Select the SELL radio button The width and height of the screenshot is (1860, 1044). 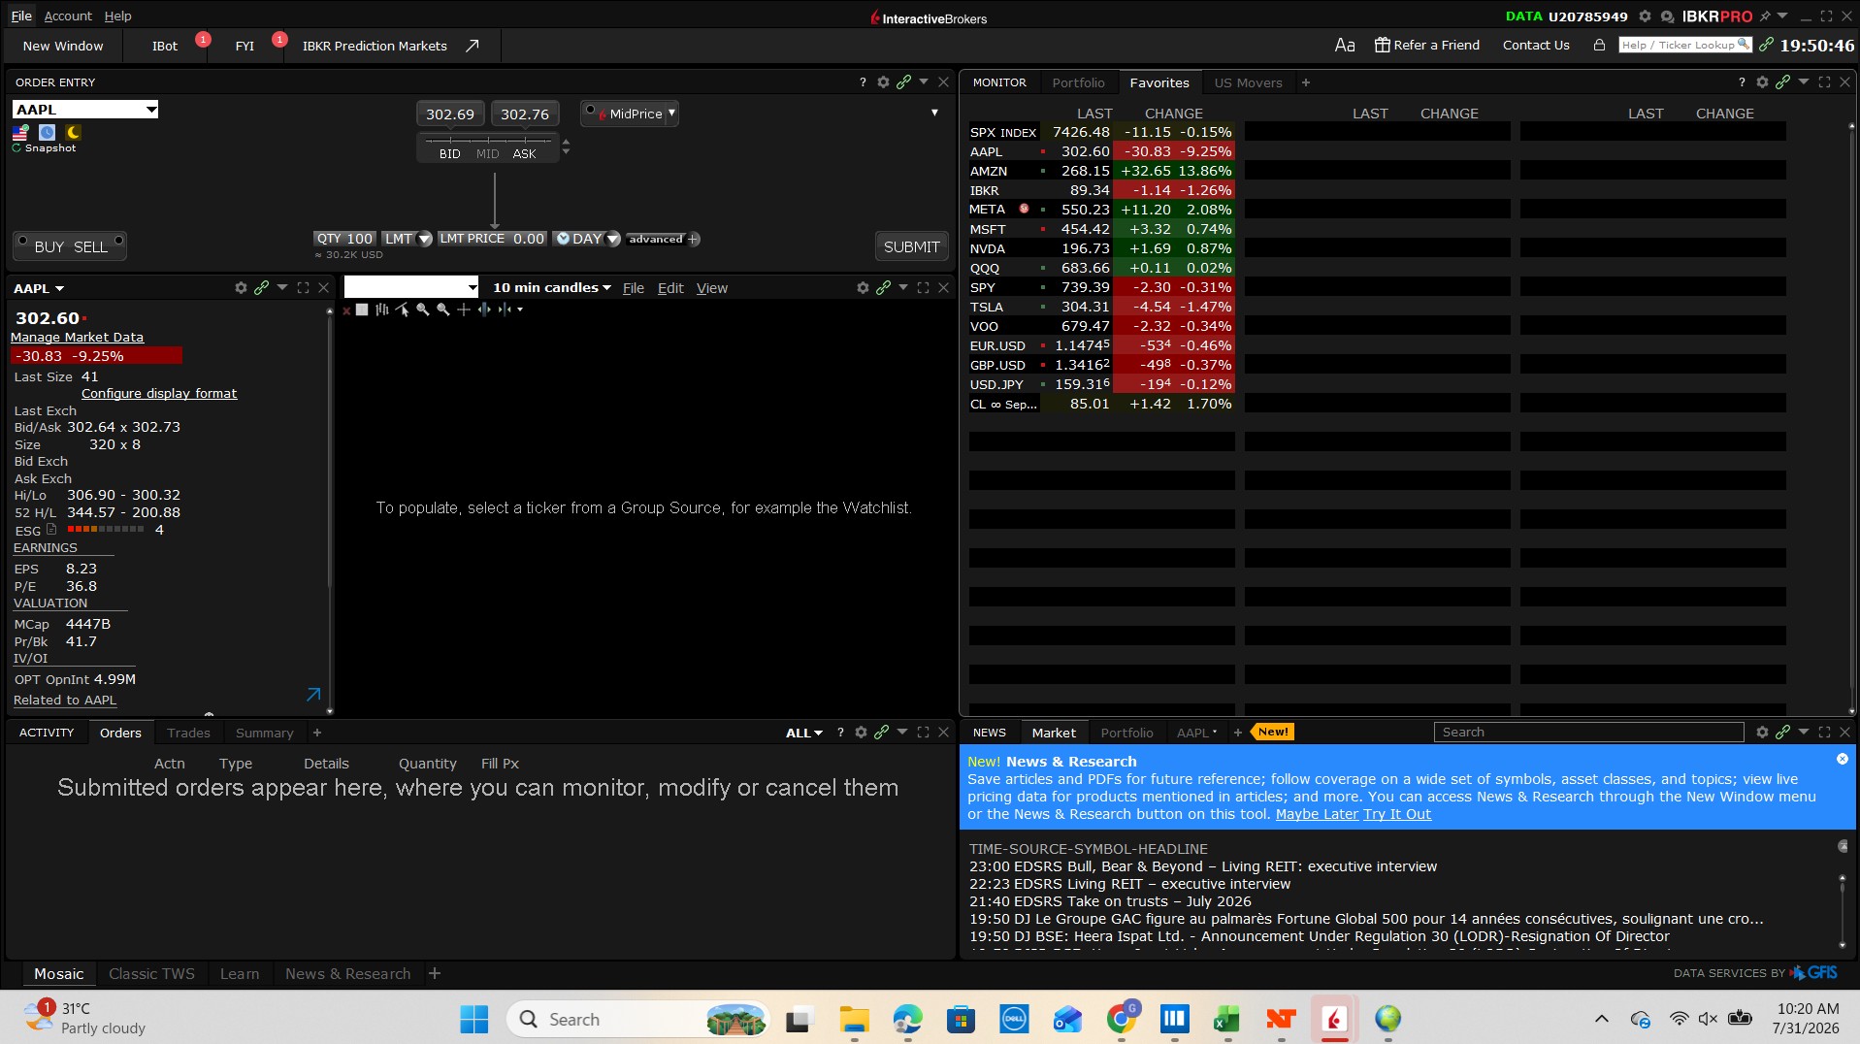118,240
